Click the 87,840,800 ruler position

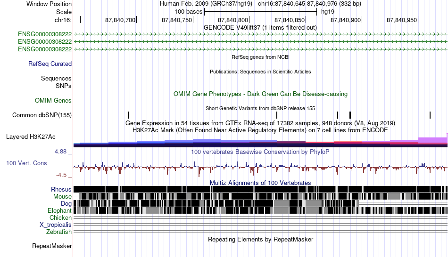click(x=233, y=20)
